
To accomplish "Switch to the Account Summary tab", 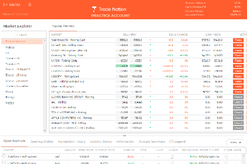I will pos(152,141).
